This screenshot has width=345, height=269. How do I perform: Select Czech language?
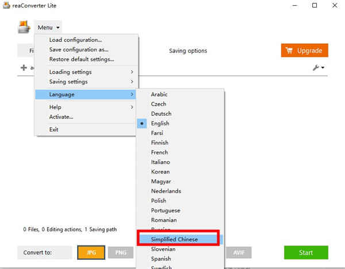(x=180, y=104)
